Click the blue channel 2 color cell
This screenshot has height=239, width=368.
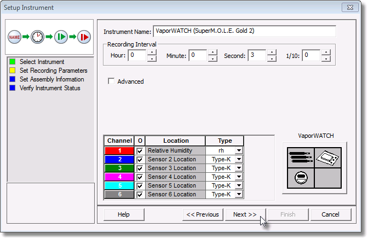click(119, 159)
